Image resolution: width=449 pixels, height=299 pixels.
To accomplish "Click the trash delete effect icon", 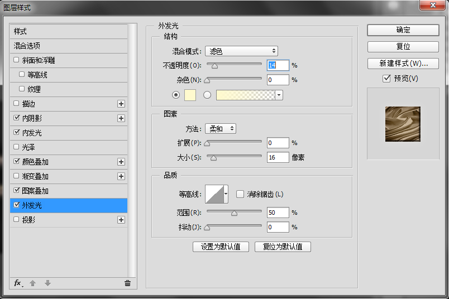I will (x=127, y=283).
